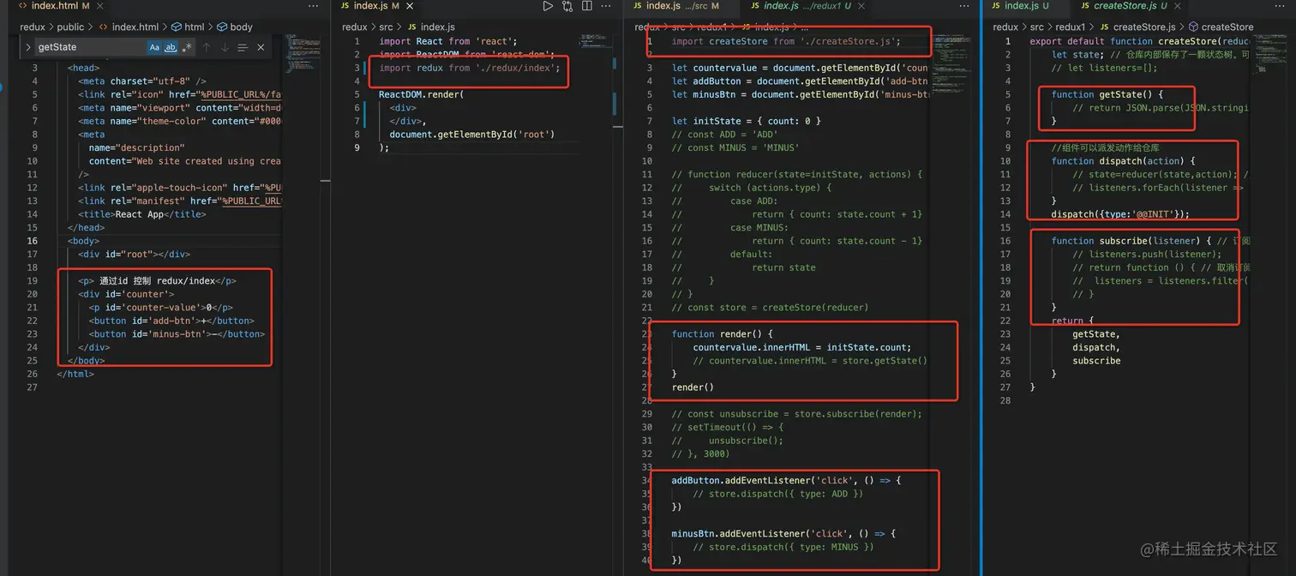The width and height of the screenshot is (1296, 576).
Task: Click 'src' breadcrumb in second editor group
Action: pyautogui.click(x=386, y=27)
